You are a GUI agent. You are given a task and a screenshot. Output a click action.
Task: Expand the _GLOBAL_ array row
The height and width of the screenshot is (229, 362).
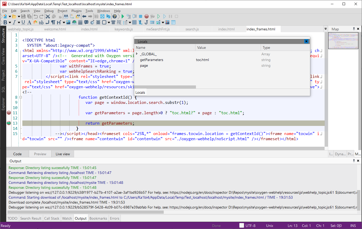click(137, 54)
